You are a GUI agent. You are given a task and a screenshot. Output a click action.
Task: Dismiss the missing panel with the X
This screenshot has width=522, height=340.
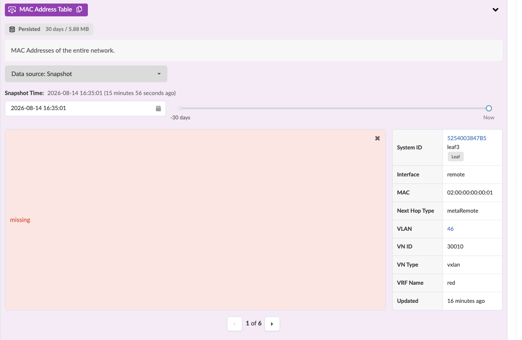point(377,138)
